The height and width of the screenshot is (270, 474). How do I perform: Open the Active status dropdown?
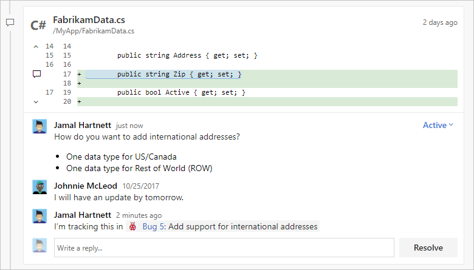click(438, 126)
